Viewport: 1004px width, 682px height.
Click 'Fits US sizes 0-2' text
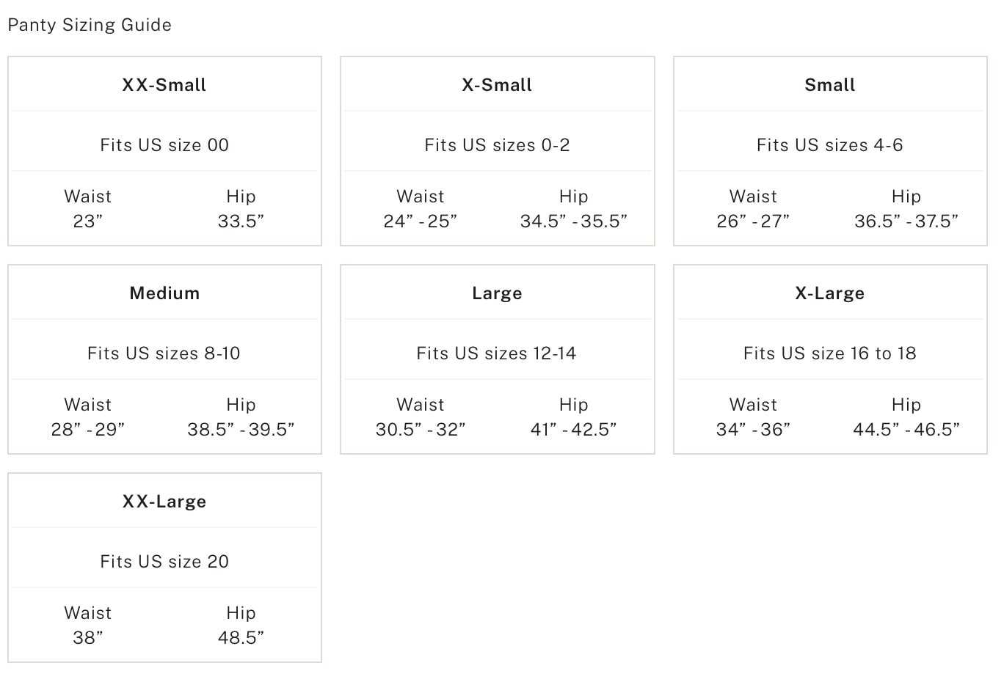(497, 145)
